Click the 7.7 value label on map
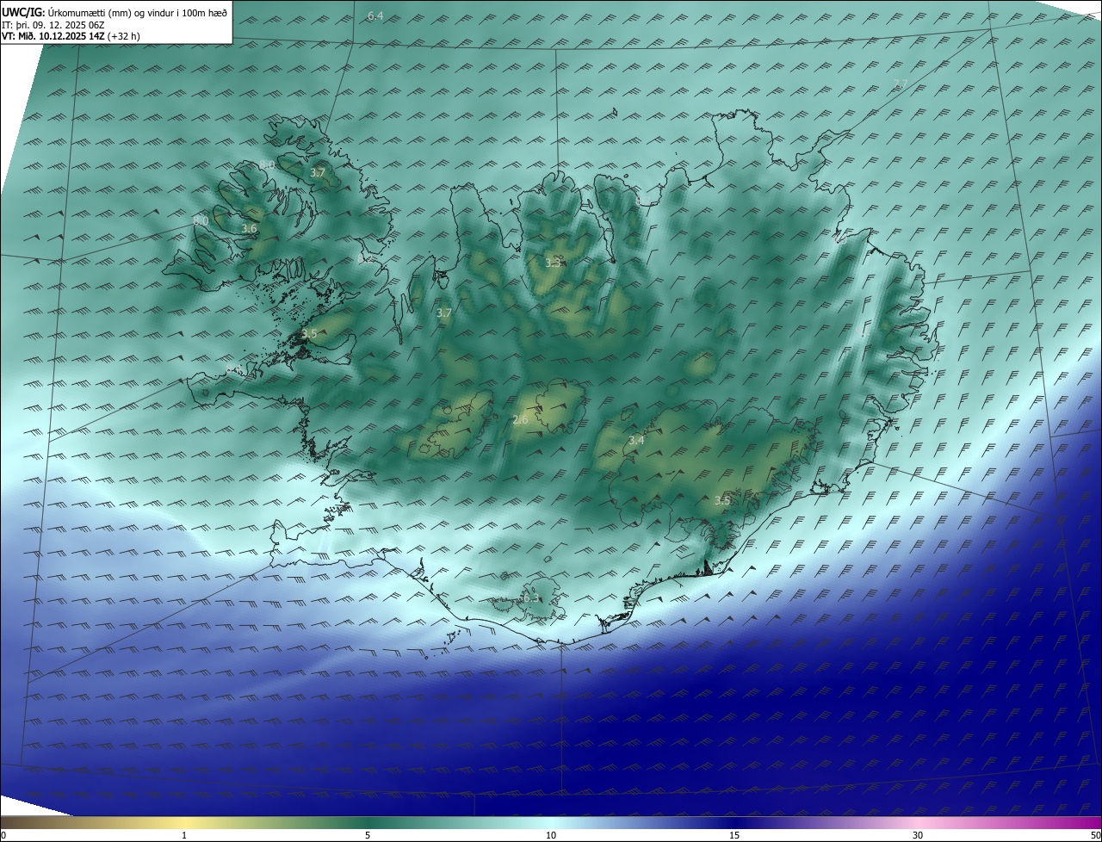The width and height of the screenshot is (1102, 842). pyautogui.click(x=901, y=84)
